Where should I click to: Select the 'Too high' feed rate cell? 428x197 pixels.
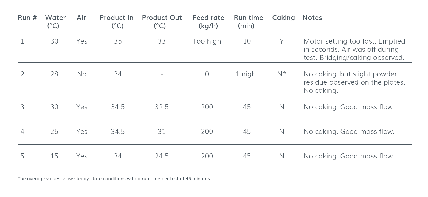pos(207,41)
